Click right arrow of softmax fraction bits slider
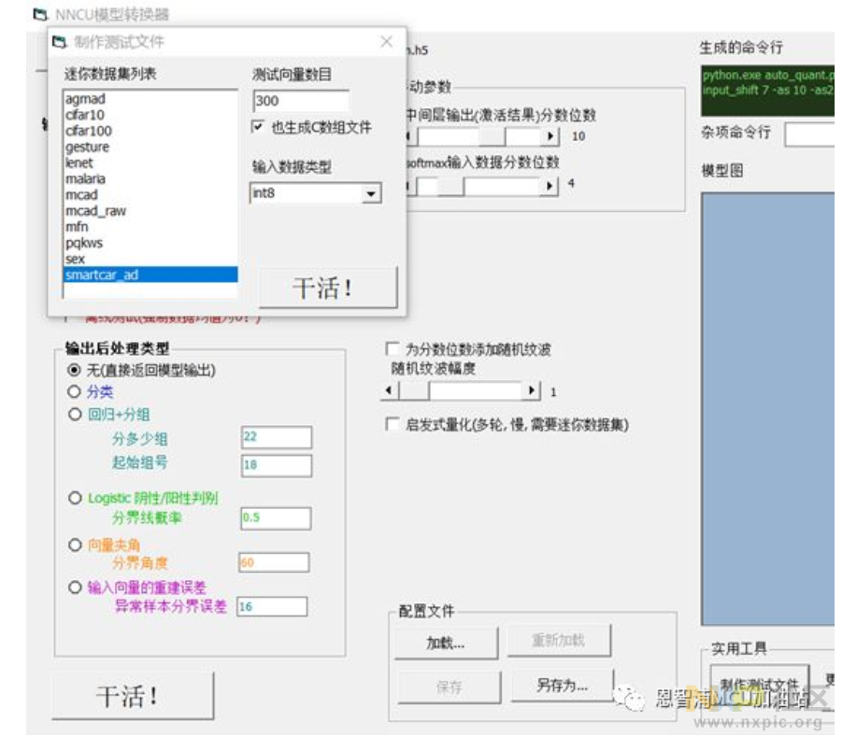This screenshot has height=736, width=857. click(550, 186)
